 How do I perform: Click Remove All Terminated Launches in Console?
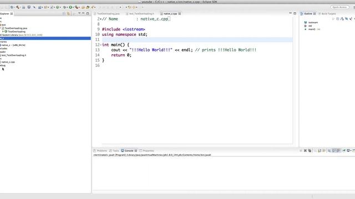coord(310,150)
